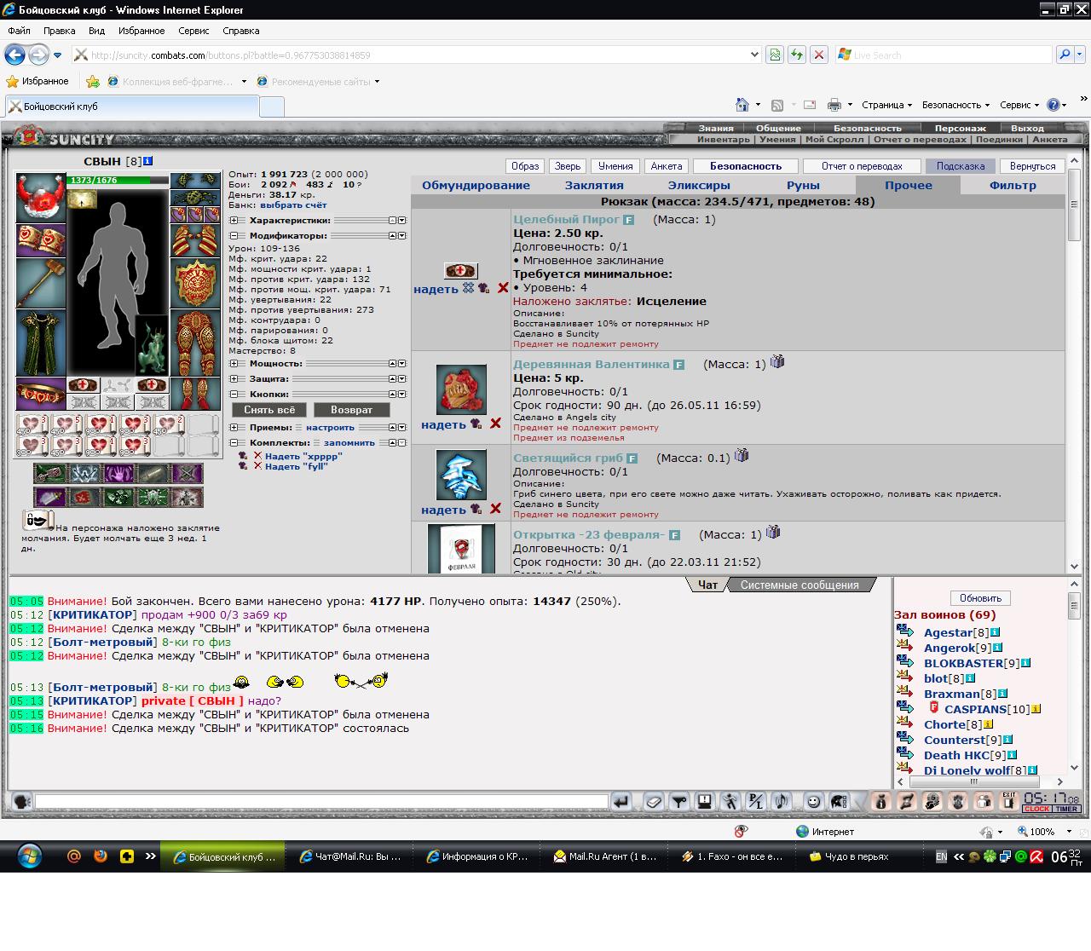Open info icon beside СВЫН [8]

click(148, 161)
